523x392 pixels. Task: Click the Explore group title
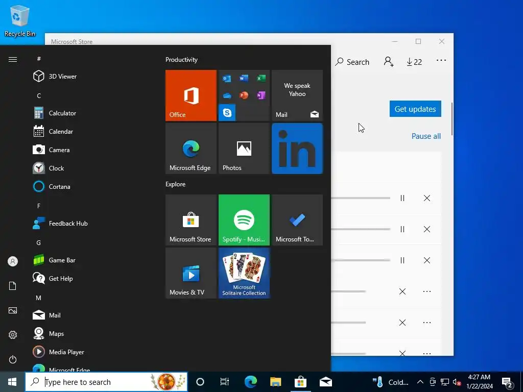click(x=176, y=184)
